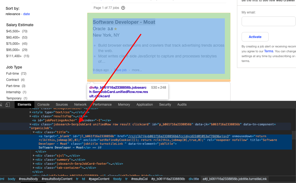
Task: Open the Application panel
Action: coord(144,104)
